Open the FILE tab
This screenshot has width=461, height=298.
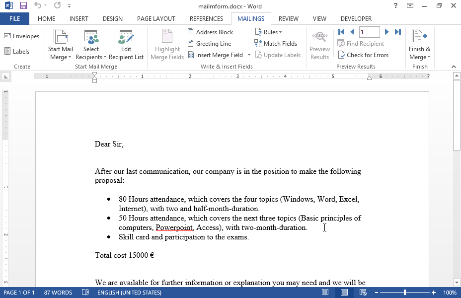tap(15, 19)
